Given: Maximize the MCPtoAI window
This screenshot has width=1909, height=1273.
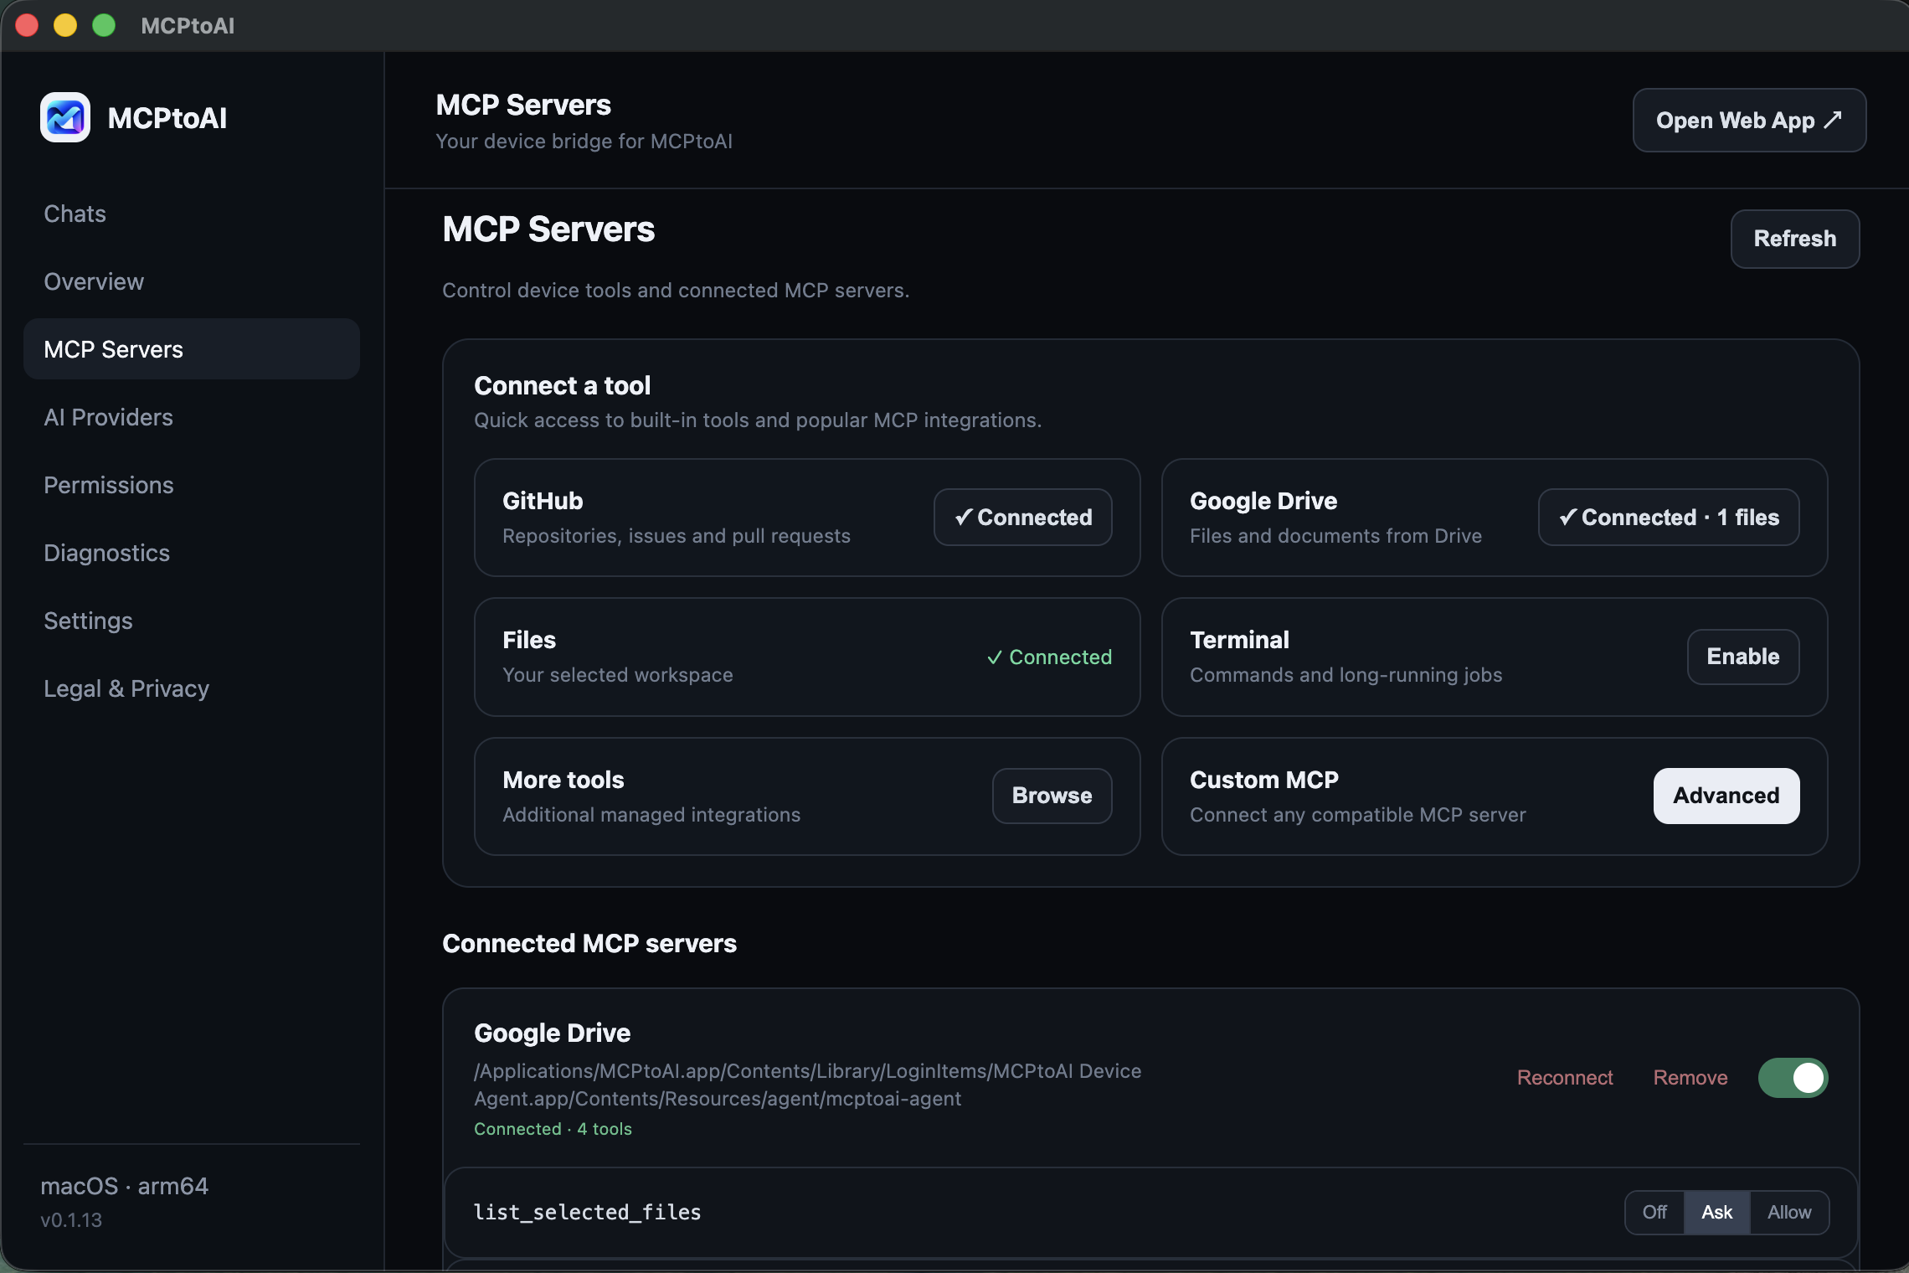Looking at the screenshot, I should tap(104, 25).
